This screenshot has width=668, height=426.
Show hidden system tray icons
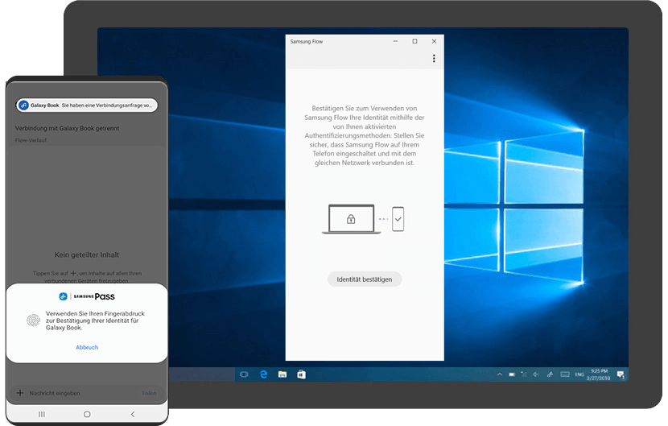tap(499, 374)
